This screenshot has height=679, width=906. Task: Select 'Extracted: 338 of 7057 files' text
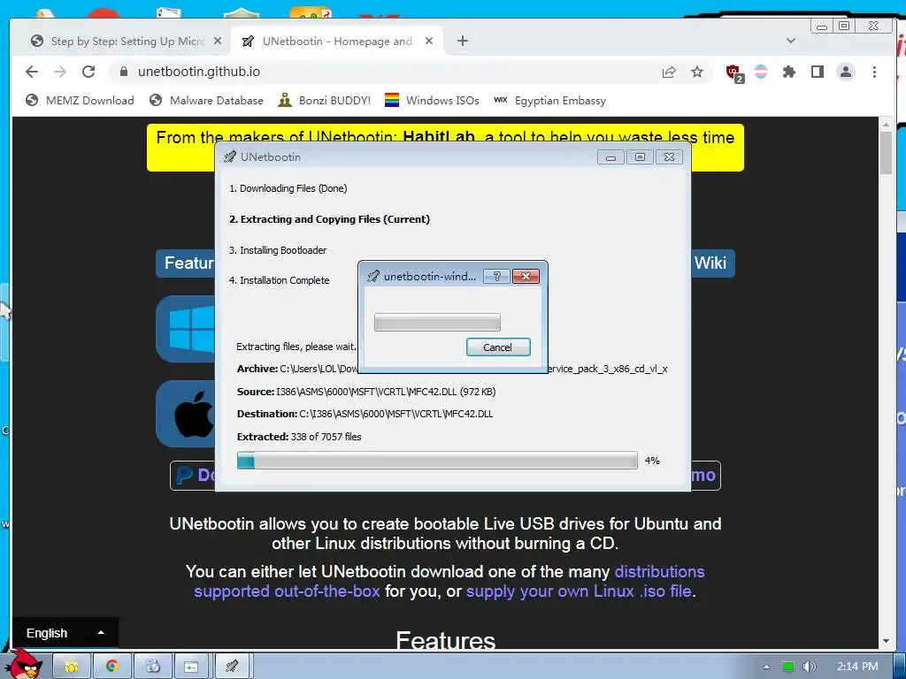(299, 437)
